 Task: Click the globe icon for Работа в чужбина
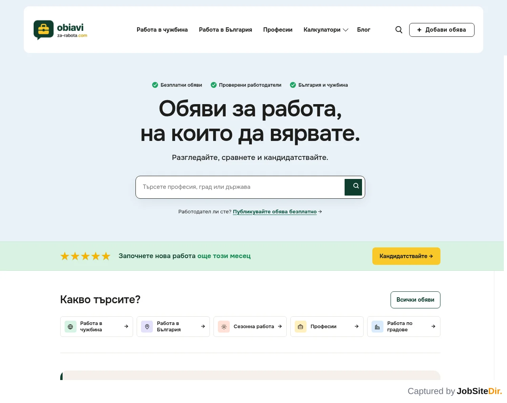pos(71,327)
